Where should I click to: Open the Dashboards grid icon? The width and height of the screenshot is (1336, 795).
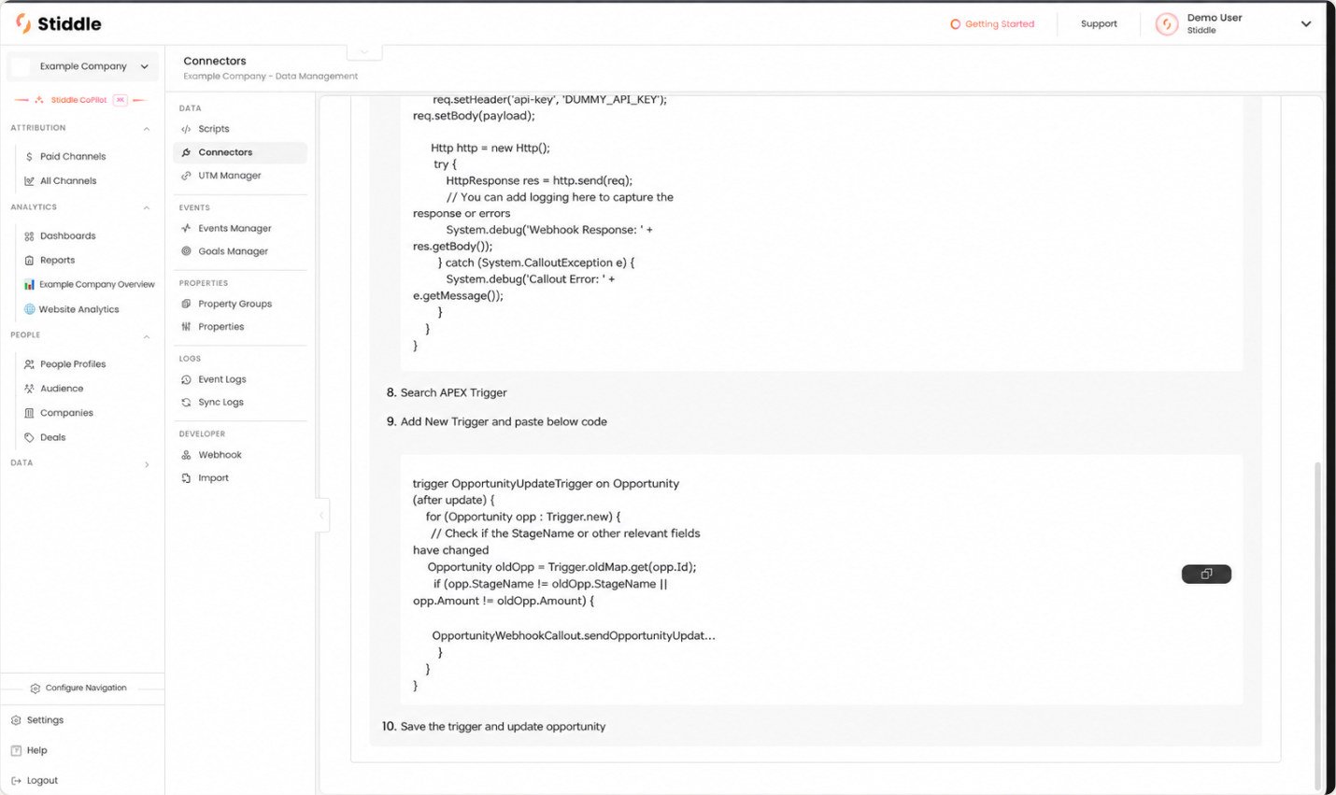tap(30, 236)
